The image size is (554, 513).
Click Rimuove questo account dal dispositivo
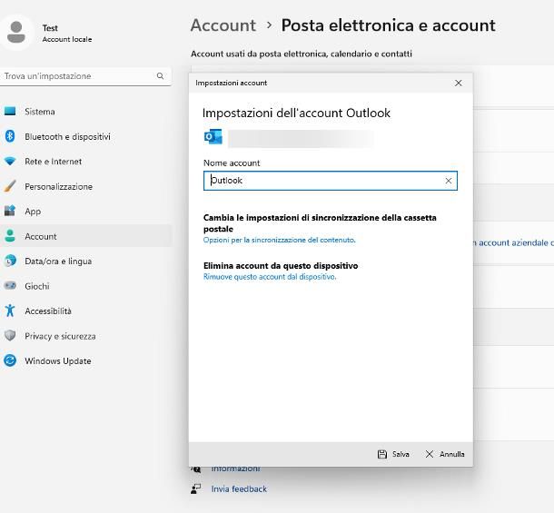[270, 277]
